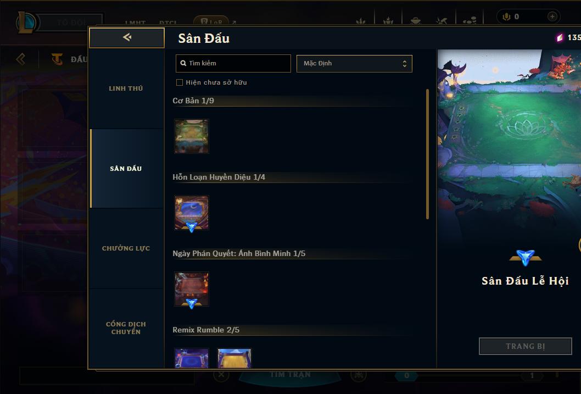Click the Trang Bị equip button
Screen dimensions: 581x394
(x=526, y=346)
